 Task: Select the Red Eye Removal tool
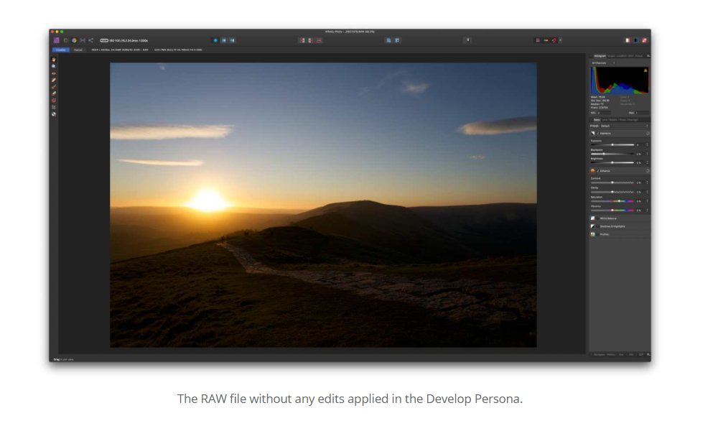point(54,73)
